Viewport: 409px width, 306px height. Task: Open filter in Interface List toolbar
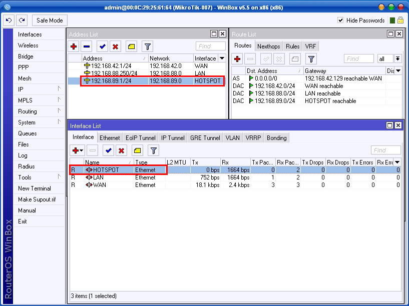pos(153,150)
